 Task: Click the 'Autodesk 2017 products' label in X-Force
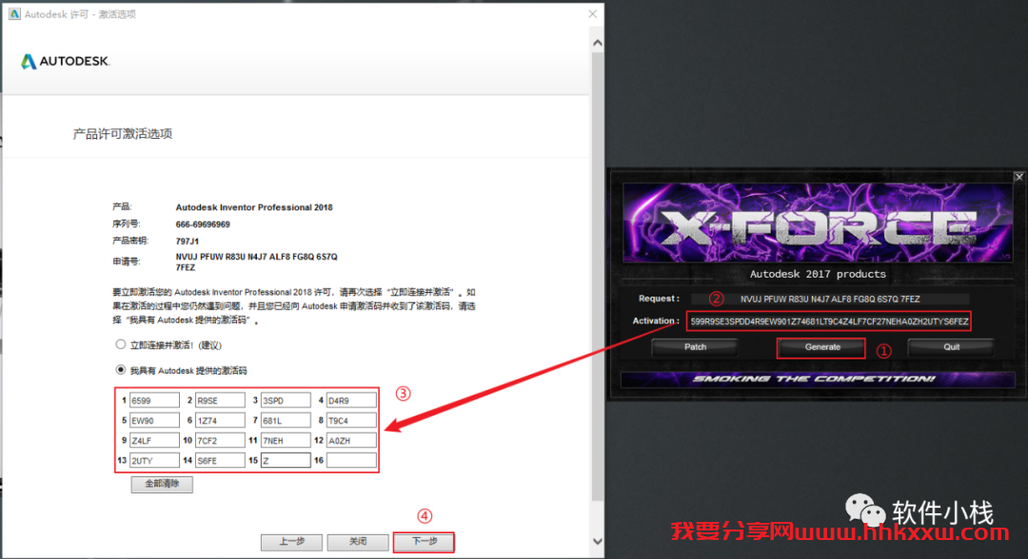(x=818, y=274)
